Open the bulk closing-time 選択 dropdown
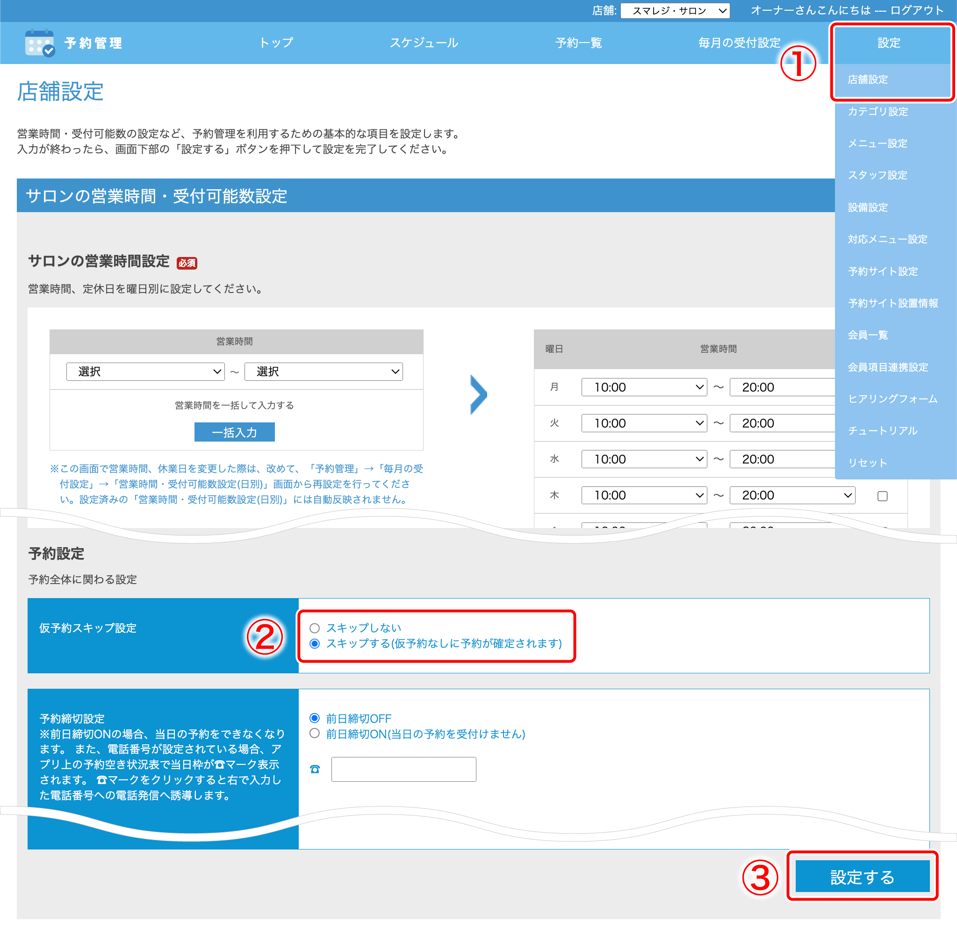 click(x=324, y=371)
